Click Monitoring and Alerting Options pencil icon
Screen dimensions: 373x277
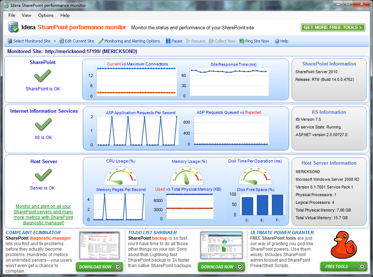pyautogui.click(x=101, y=41)
